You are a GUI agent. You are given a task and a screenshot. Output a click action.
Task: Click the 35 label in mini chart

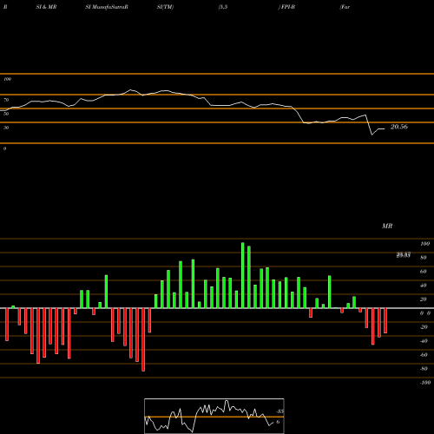[x=280, y=411]
